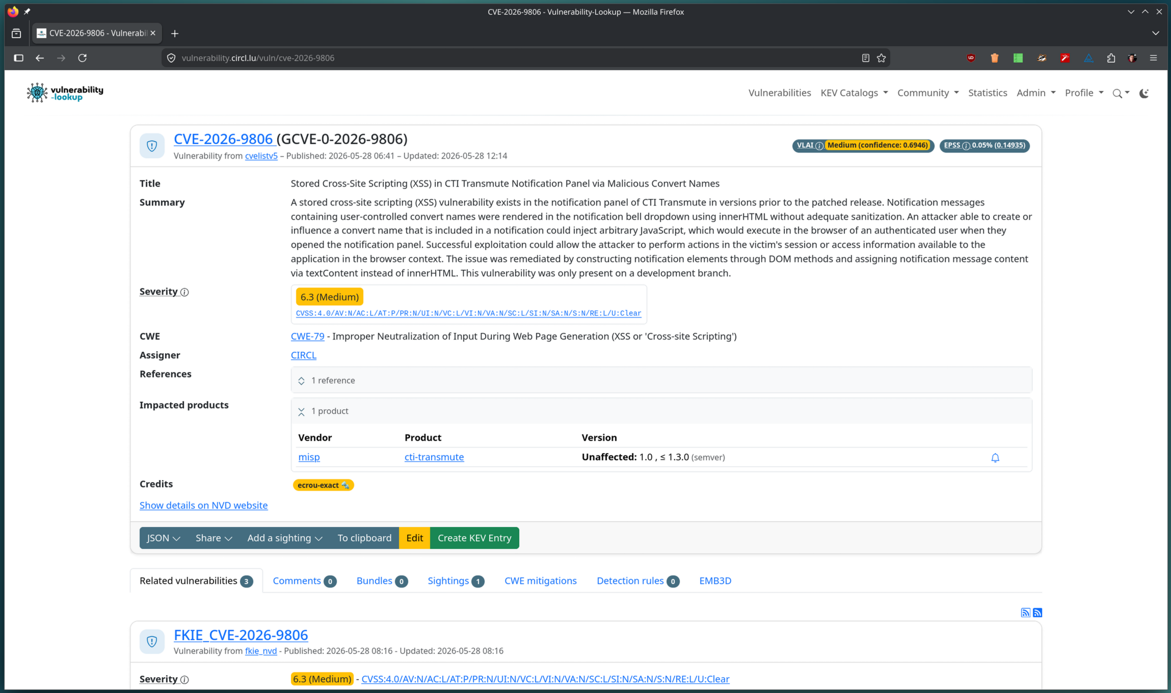Open the CVSS:4.0 vector link in severity box
The image size is (1171, 693).
coord(468,313)
